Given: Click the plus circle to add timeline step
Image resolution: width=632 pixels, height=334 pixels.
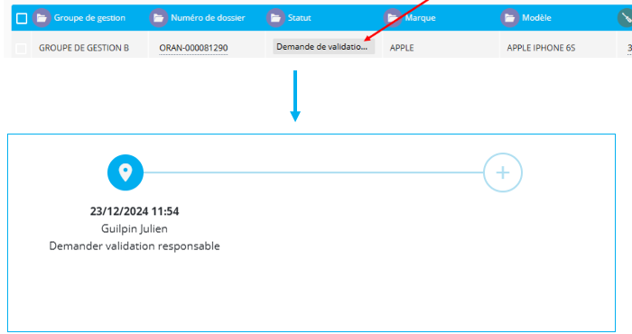Looking at the screenshot, I should pos(503,172).
